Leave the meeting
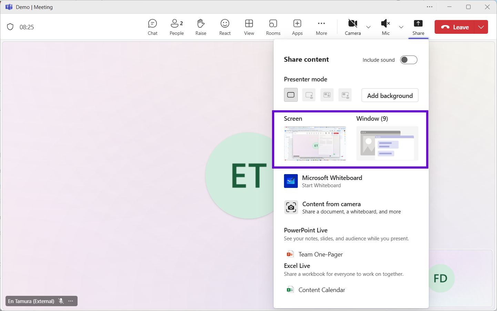This screenshot has height=311, width=497. [x=455, y=27]
